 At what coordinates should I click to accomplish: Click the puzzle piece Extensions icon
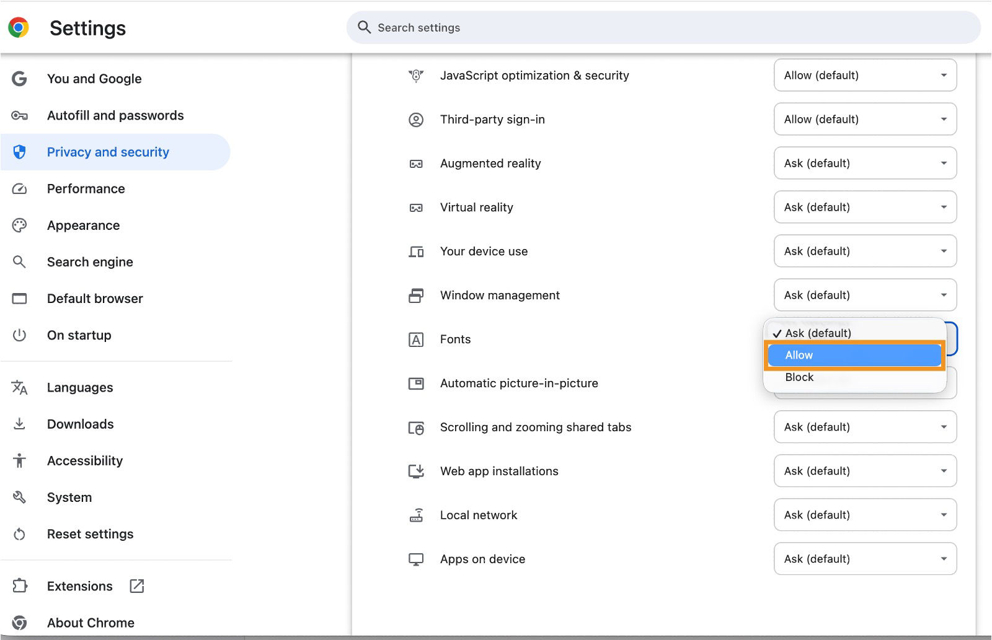[19, 585]
